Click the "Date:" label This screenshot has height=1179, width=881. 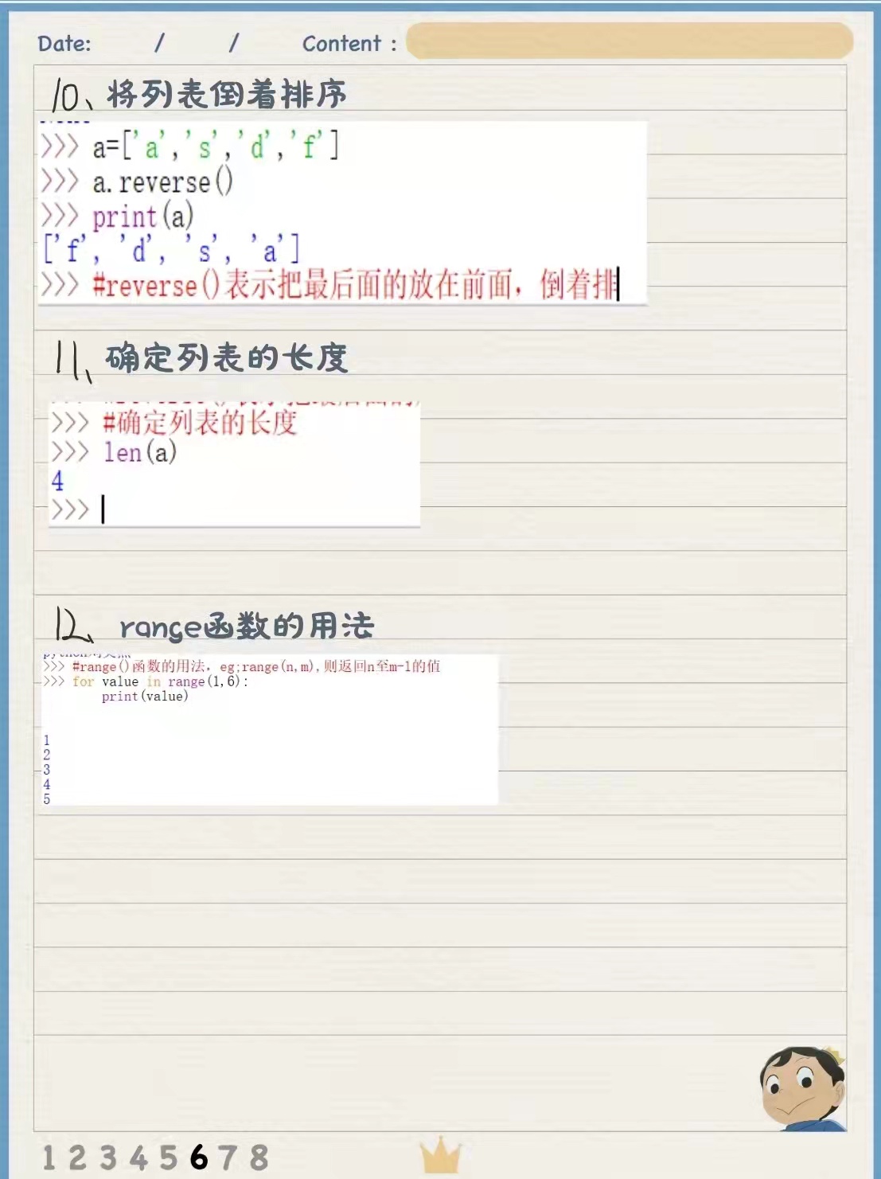64,43
